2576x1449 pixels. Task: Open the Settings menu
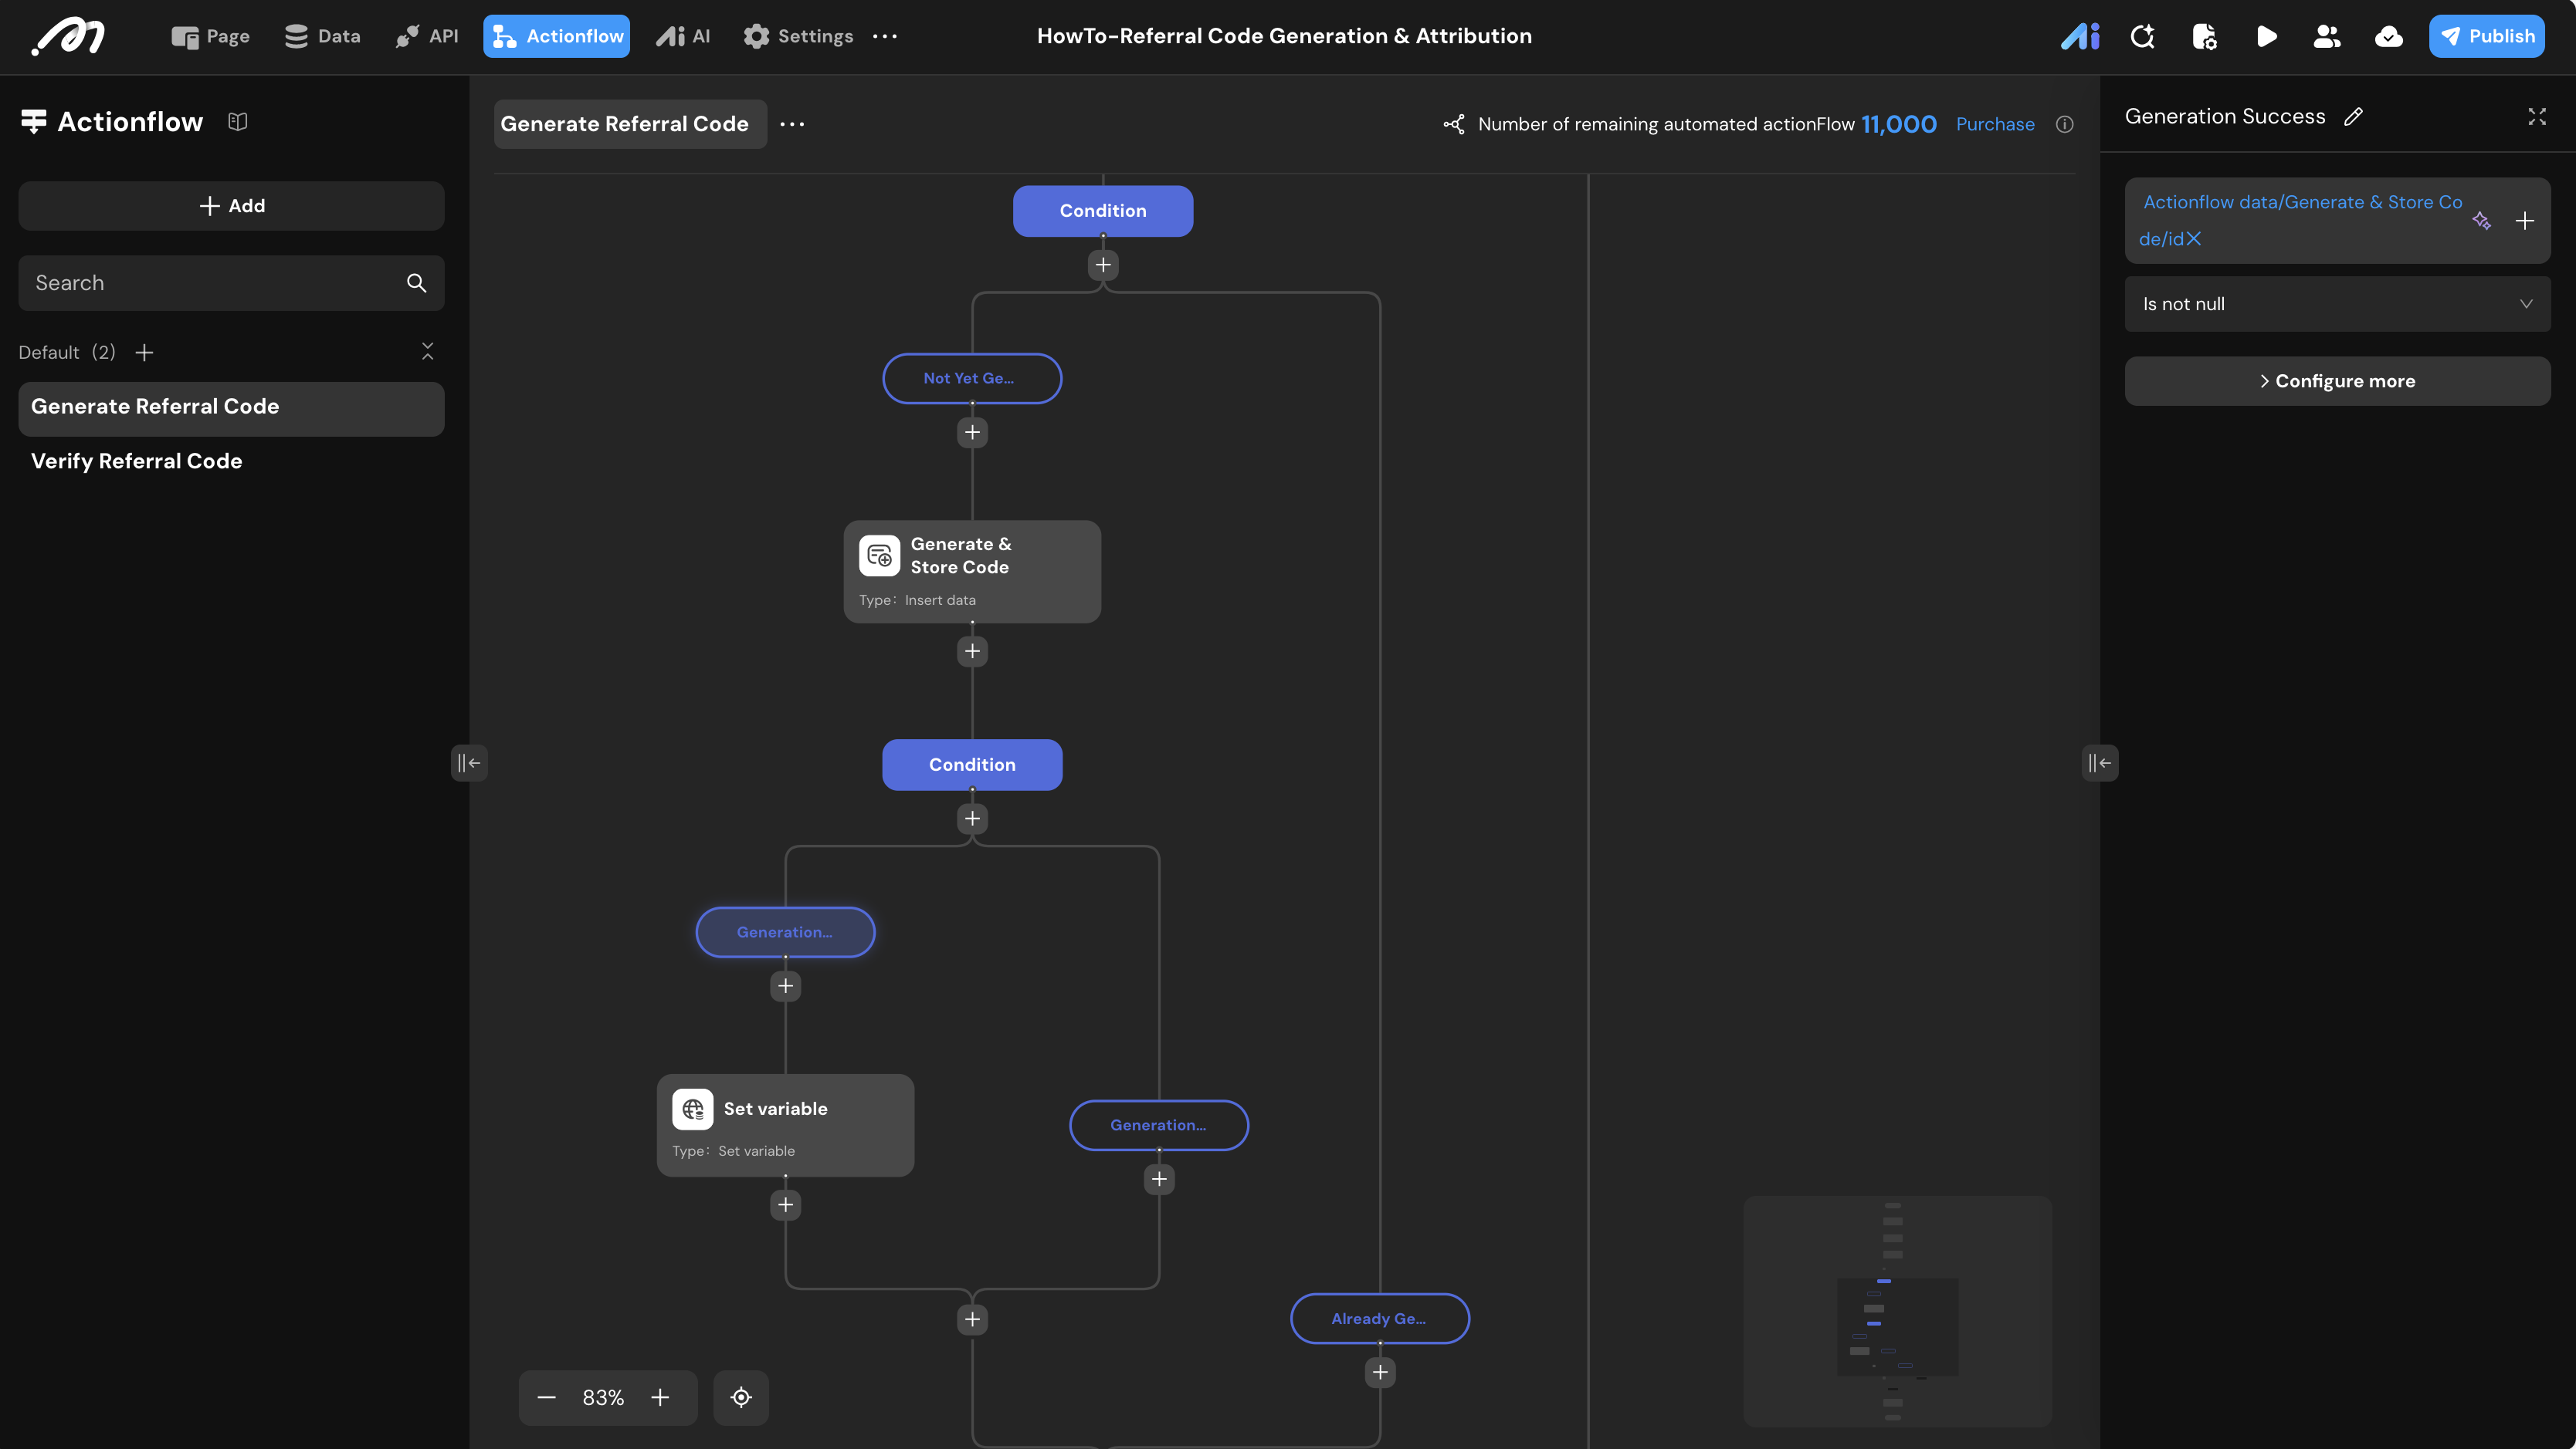pyautogui.click(x=798, y=37)
